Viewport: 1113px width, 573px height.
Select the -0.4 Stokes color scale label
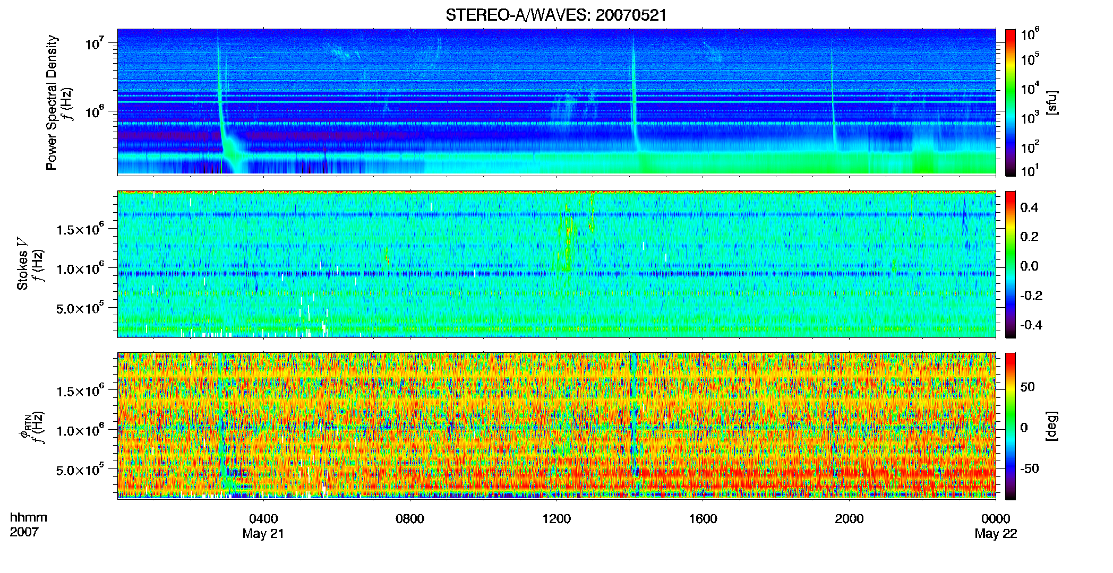(x=1031, y=325)
